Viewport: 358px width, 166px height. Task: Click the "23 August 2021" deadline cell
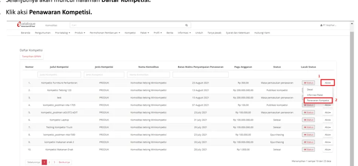(200, 83)
